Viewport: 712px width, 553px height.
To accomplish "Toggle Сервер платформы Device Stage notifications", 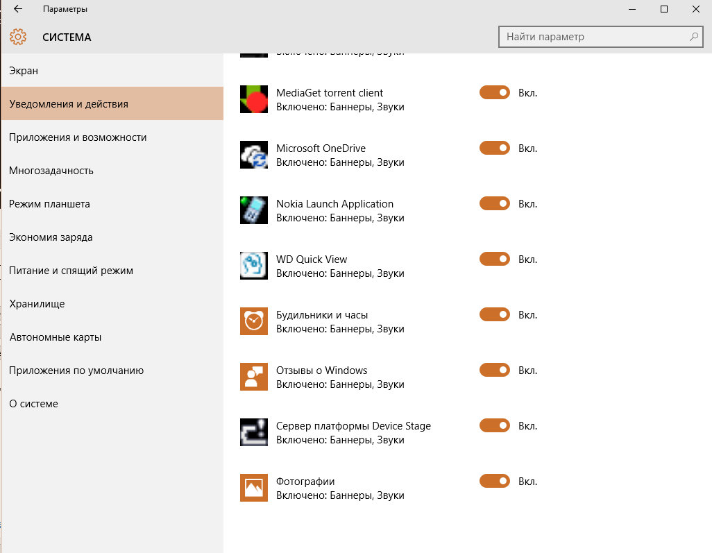I will coord(495,425).
